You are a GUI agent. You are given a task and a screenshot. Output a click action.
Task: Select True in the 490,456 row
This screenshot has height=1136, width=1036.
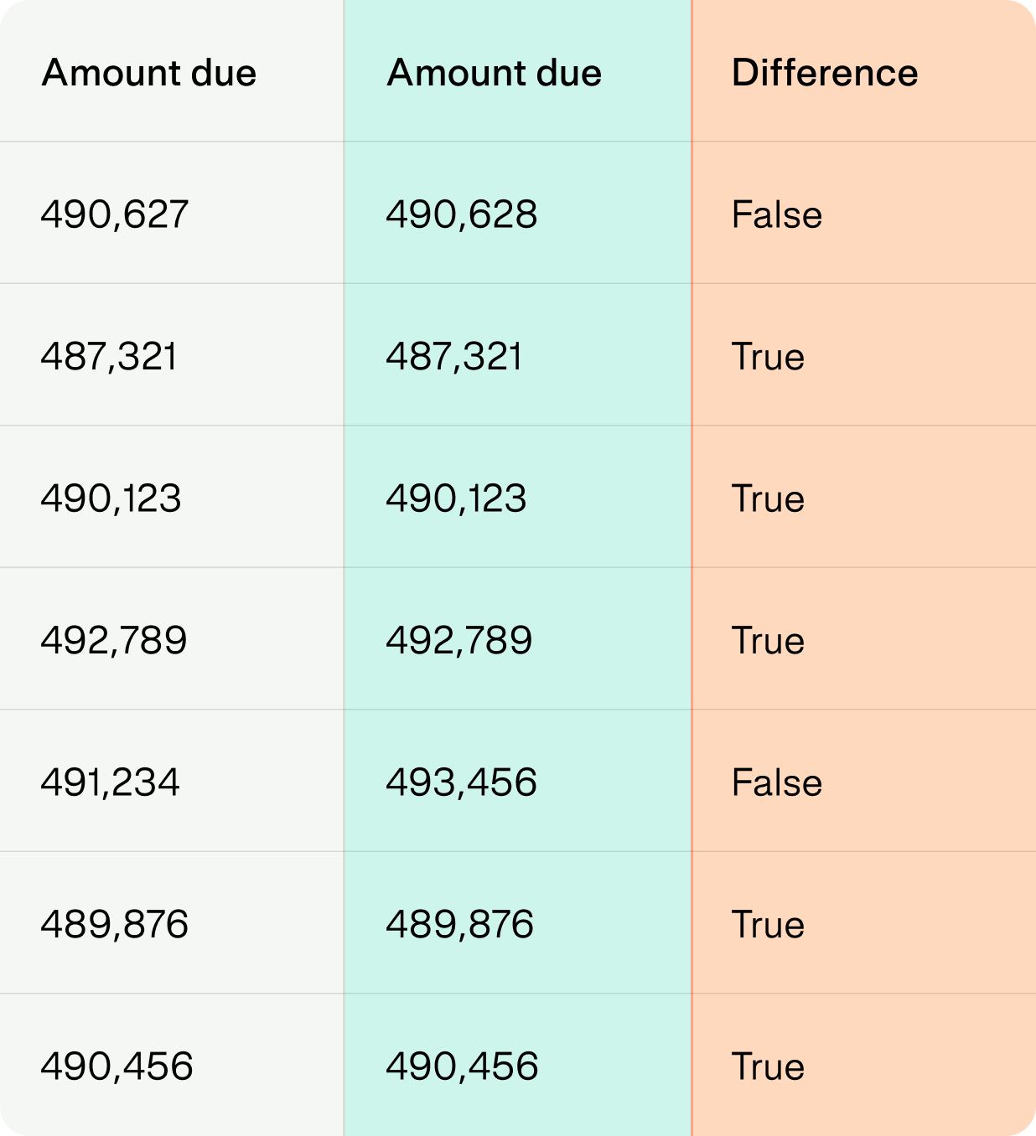click(768, 1066)
